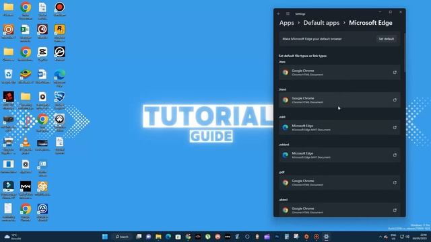Image resolution: width=431 pixels, height=242 pixels.
Task: Select the Word document file on desktop
Action: point(42,77)
